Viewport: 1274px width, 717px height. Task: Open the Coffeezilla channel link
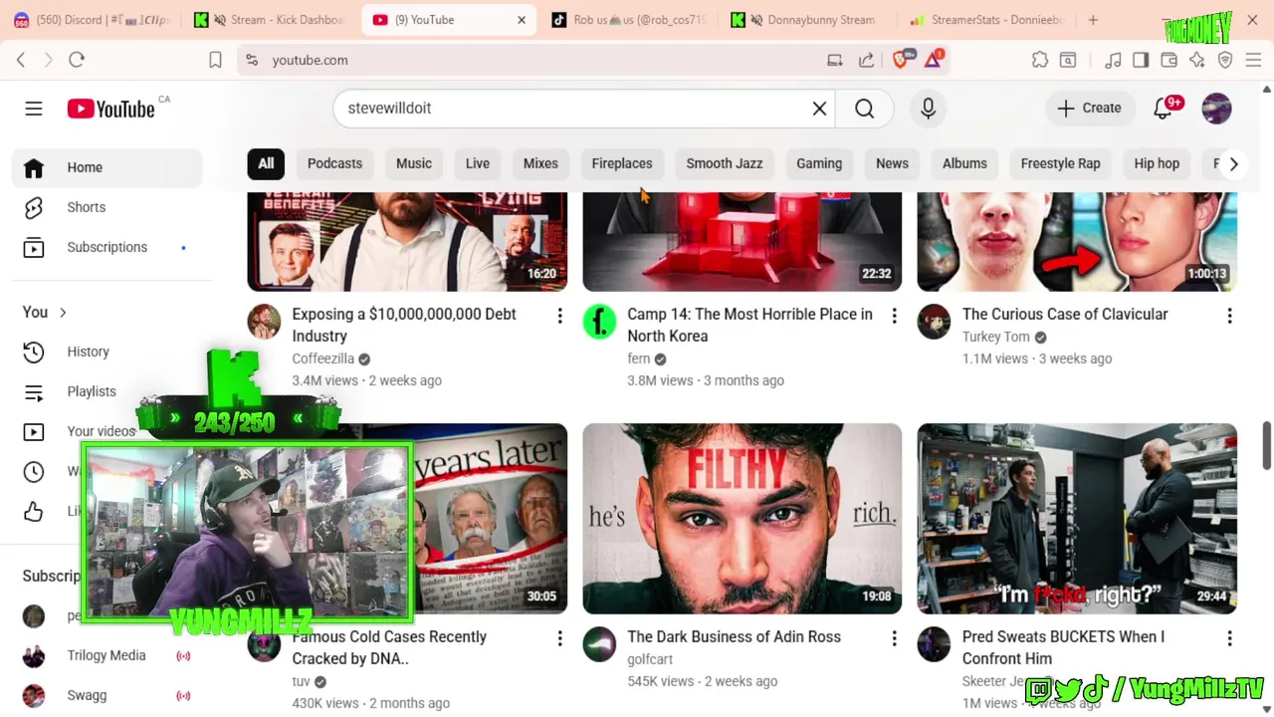coord(323,358)
